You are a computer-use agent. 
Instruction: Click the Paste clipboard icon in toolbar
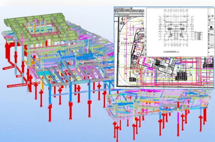pyautogui.click(x=116, y=13)
